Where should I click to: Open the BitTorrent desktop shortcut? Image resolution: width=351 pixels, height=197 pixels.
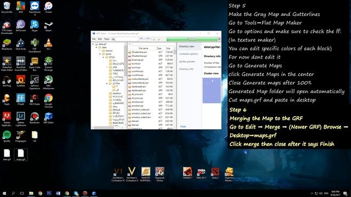(x=21, y=26)
